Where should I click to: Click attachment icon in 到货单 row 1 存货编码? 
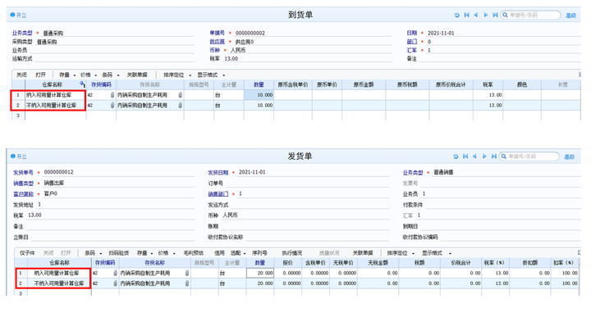tap(112, 95)
